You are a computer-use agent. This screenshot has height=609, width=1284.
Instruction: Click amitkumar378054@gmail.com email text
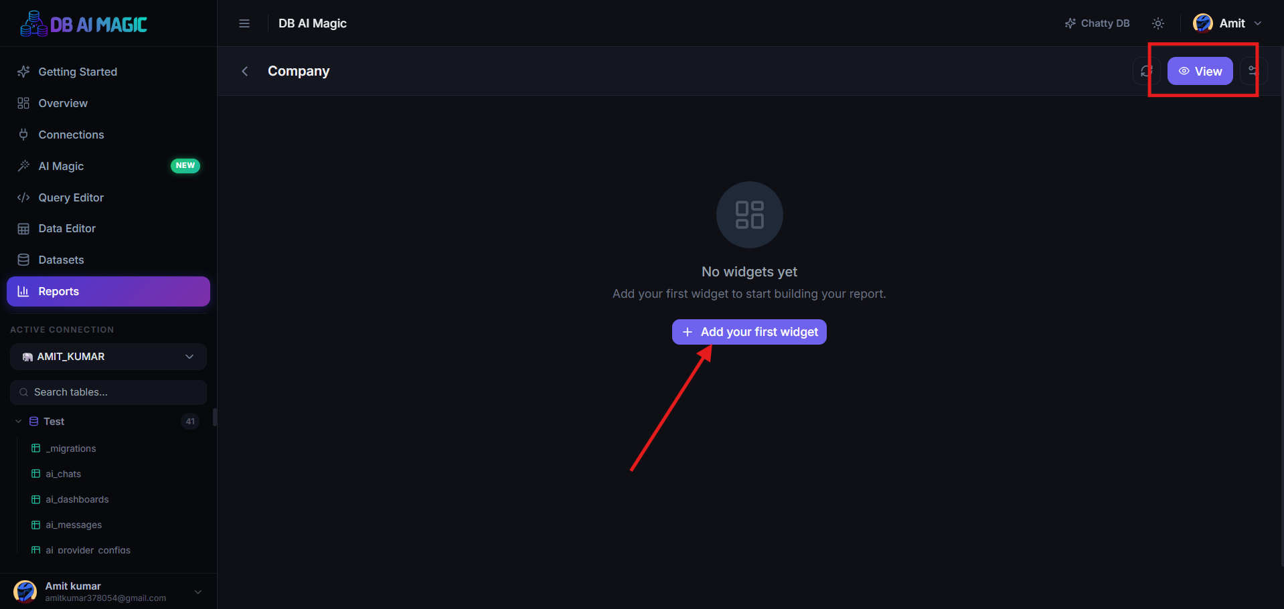click(x=106, y=598)
